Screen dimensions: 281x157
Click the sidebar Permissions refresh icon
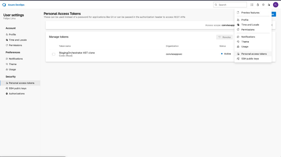(7, 45)
